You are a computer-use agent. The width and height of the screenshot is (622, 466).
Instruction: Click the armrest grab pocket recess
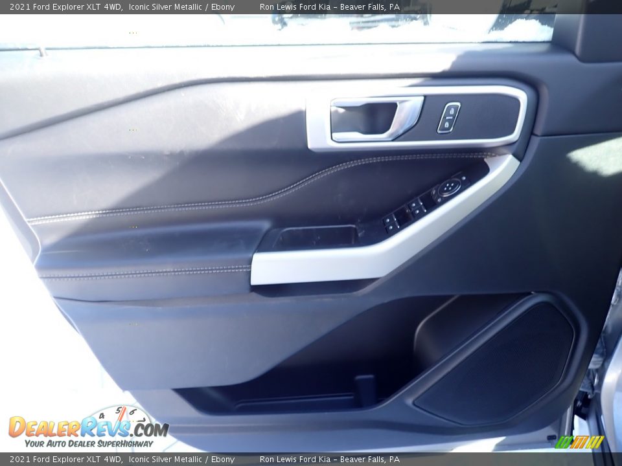coord(316,237)
